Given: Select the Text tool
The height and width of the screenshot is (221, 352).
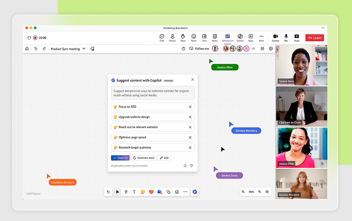Looking at the screenshot, I should click(x=134, y=192).
